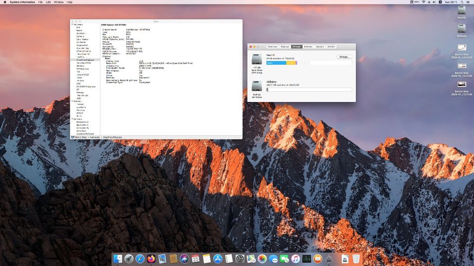The image size is (474, 266).
Task: Activate Siri from the Dock
Action: coord(184,258)
